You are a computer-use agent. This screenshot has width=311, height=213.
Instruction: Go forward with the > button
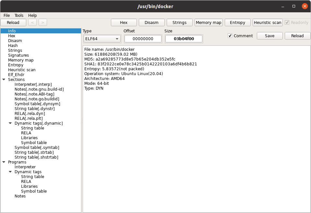point(42,23)
